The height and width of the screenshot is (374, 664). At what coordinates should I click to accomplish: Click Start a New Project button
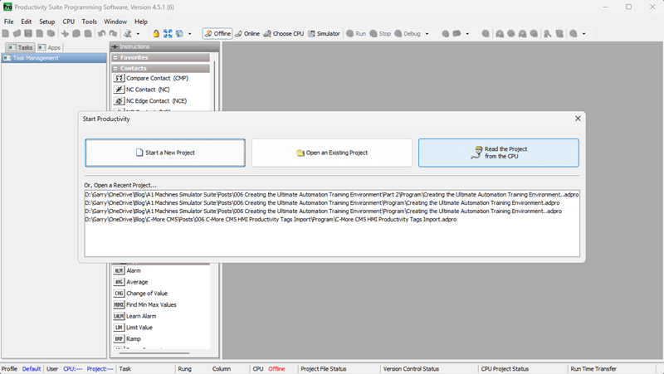(x=165, y=153)
